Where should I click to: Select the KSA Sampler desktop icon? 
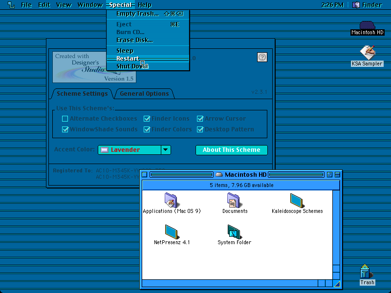(367, 53)
